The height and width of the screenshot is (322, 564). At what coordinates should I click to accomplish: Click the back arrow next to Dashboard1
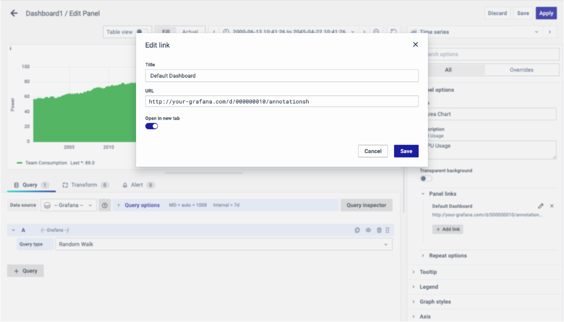click(14, 13)
